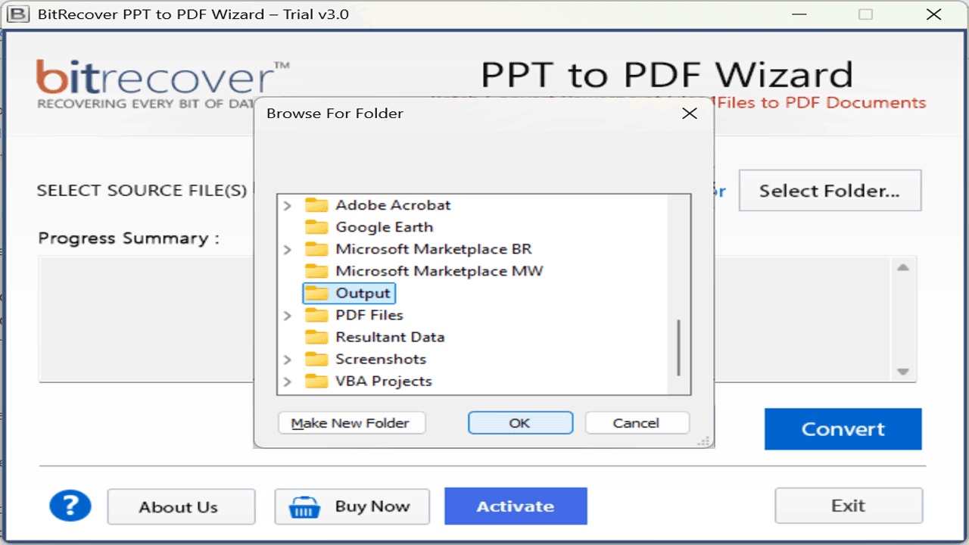Click the Resultant Data folder icon
Viewport: 969px width, 545px height.
pos(316,337)
